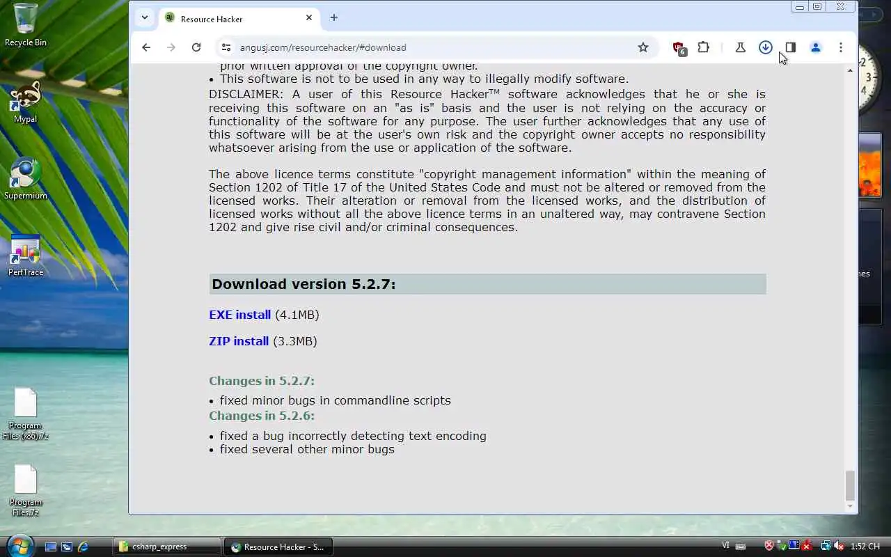The image size is (891, 557).
Task: Click the sidebar slideshow gadget with fire image
Action: [x=871, y=166]
